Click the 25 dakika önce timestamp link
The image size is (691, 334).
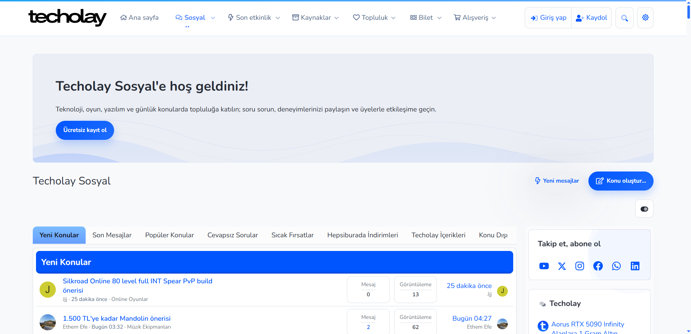[x=469, y=286]
